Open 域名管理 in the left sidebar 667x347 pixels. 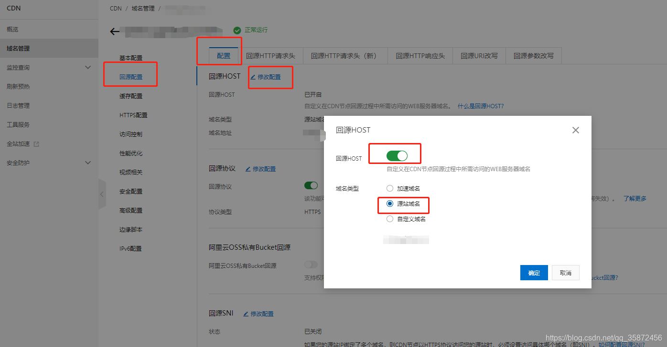[x=49, y=48]
